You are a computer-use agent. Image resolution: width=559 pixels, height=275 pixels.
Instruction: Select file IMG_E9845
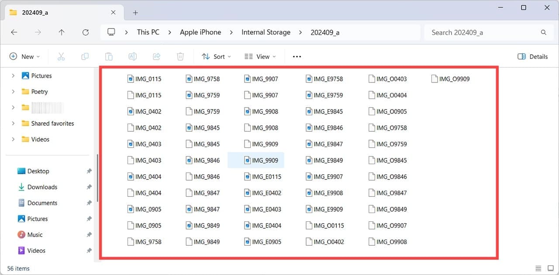coord(324,111)
